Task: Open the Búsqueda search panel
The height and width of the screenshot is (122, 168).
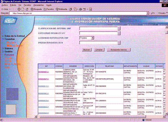Action: [36, 9]
